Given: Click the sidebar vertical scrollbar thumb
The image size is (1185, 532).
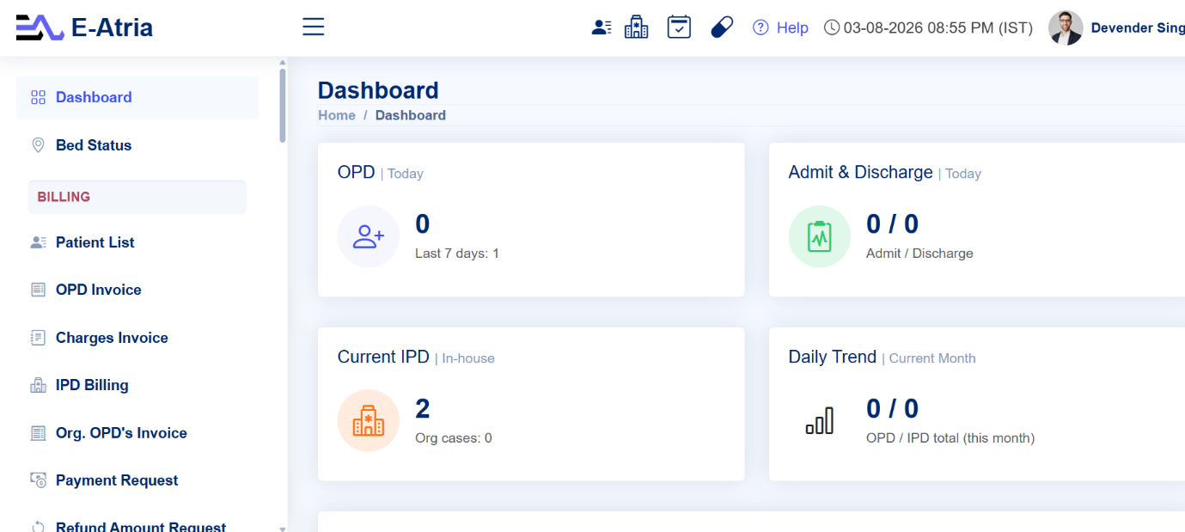Looking at the screenshot, I should [282, 106].
